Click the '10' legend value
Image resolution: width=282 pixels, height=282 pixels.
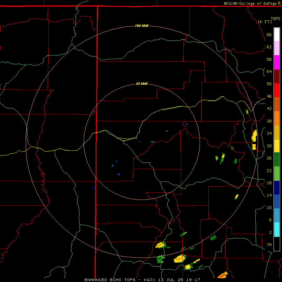[269, 207]
